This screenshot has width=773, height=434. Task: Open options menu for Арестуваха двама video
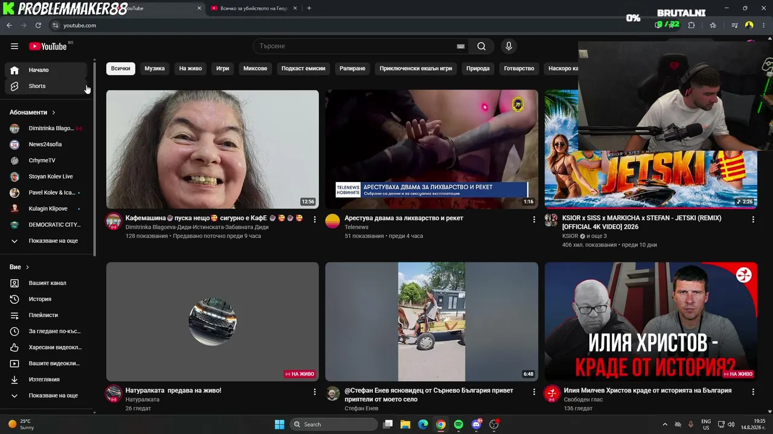[x=534, y=220]
